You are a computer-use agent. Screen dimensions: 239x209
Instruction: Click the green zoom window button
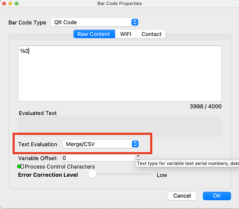tap(17, 3)
